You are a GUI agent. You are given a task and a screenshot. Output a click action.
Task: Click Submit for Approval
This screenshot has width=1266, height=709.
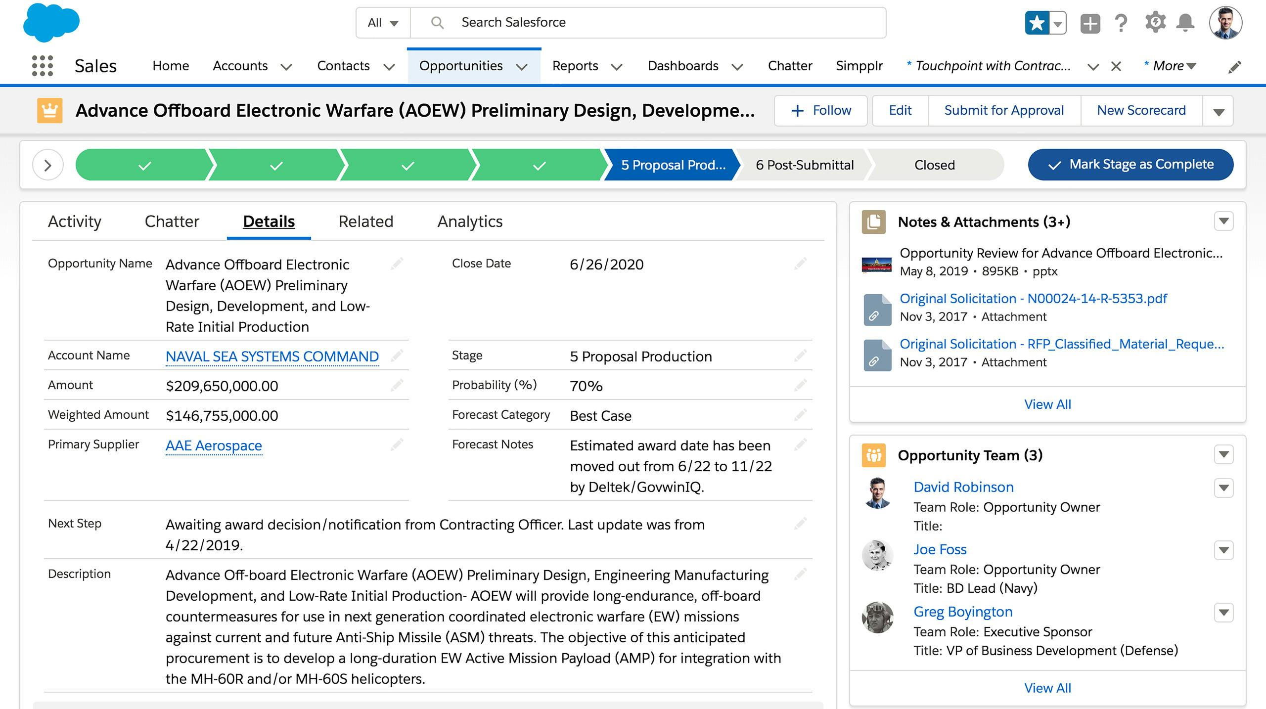(x=1004, y=111)
